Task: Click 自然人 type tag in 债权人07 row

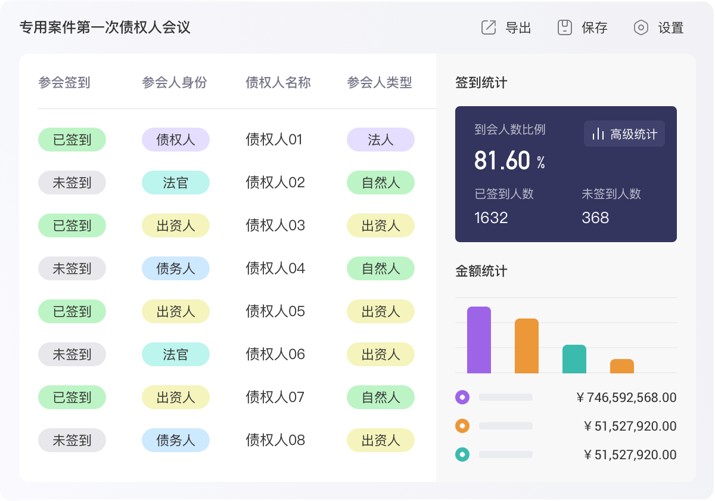Action: click(x=381, y=397)
